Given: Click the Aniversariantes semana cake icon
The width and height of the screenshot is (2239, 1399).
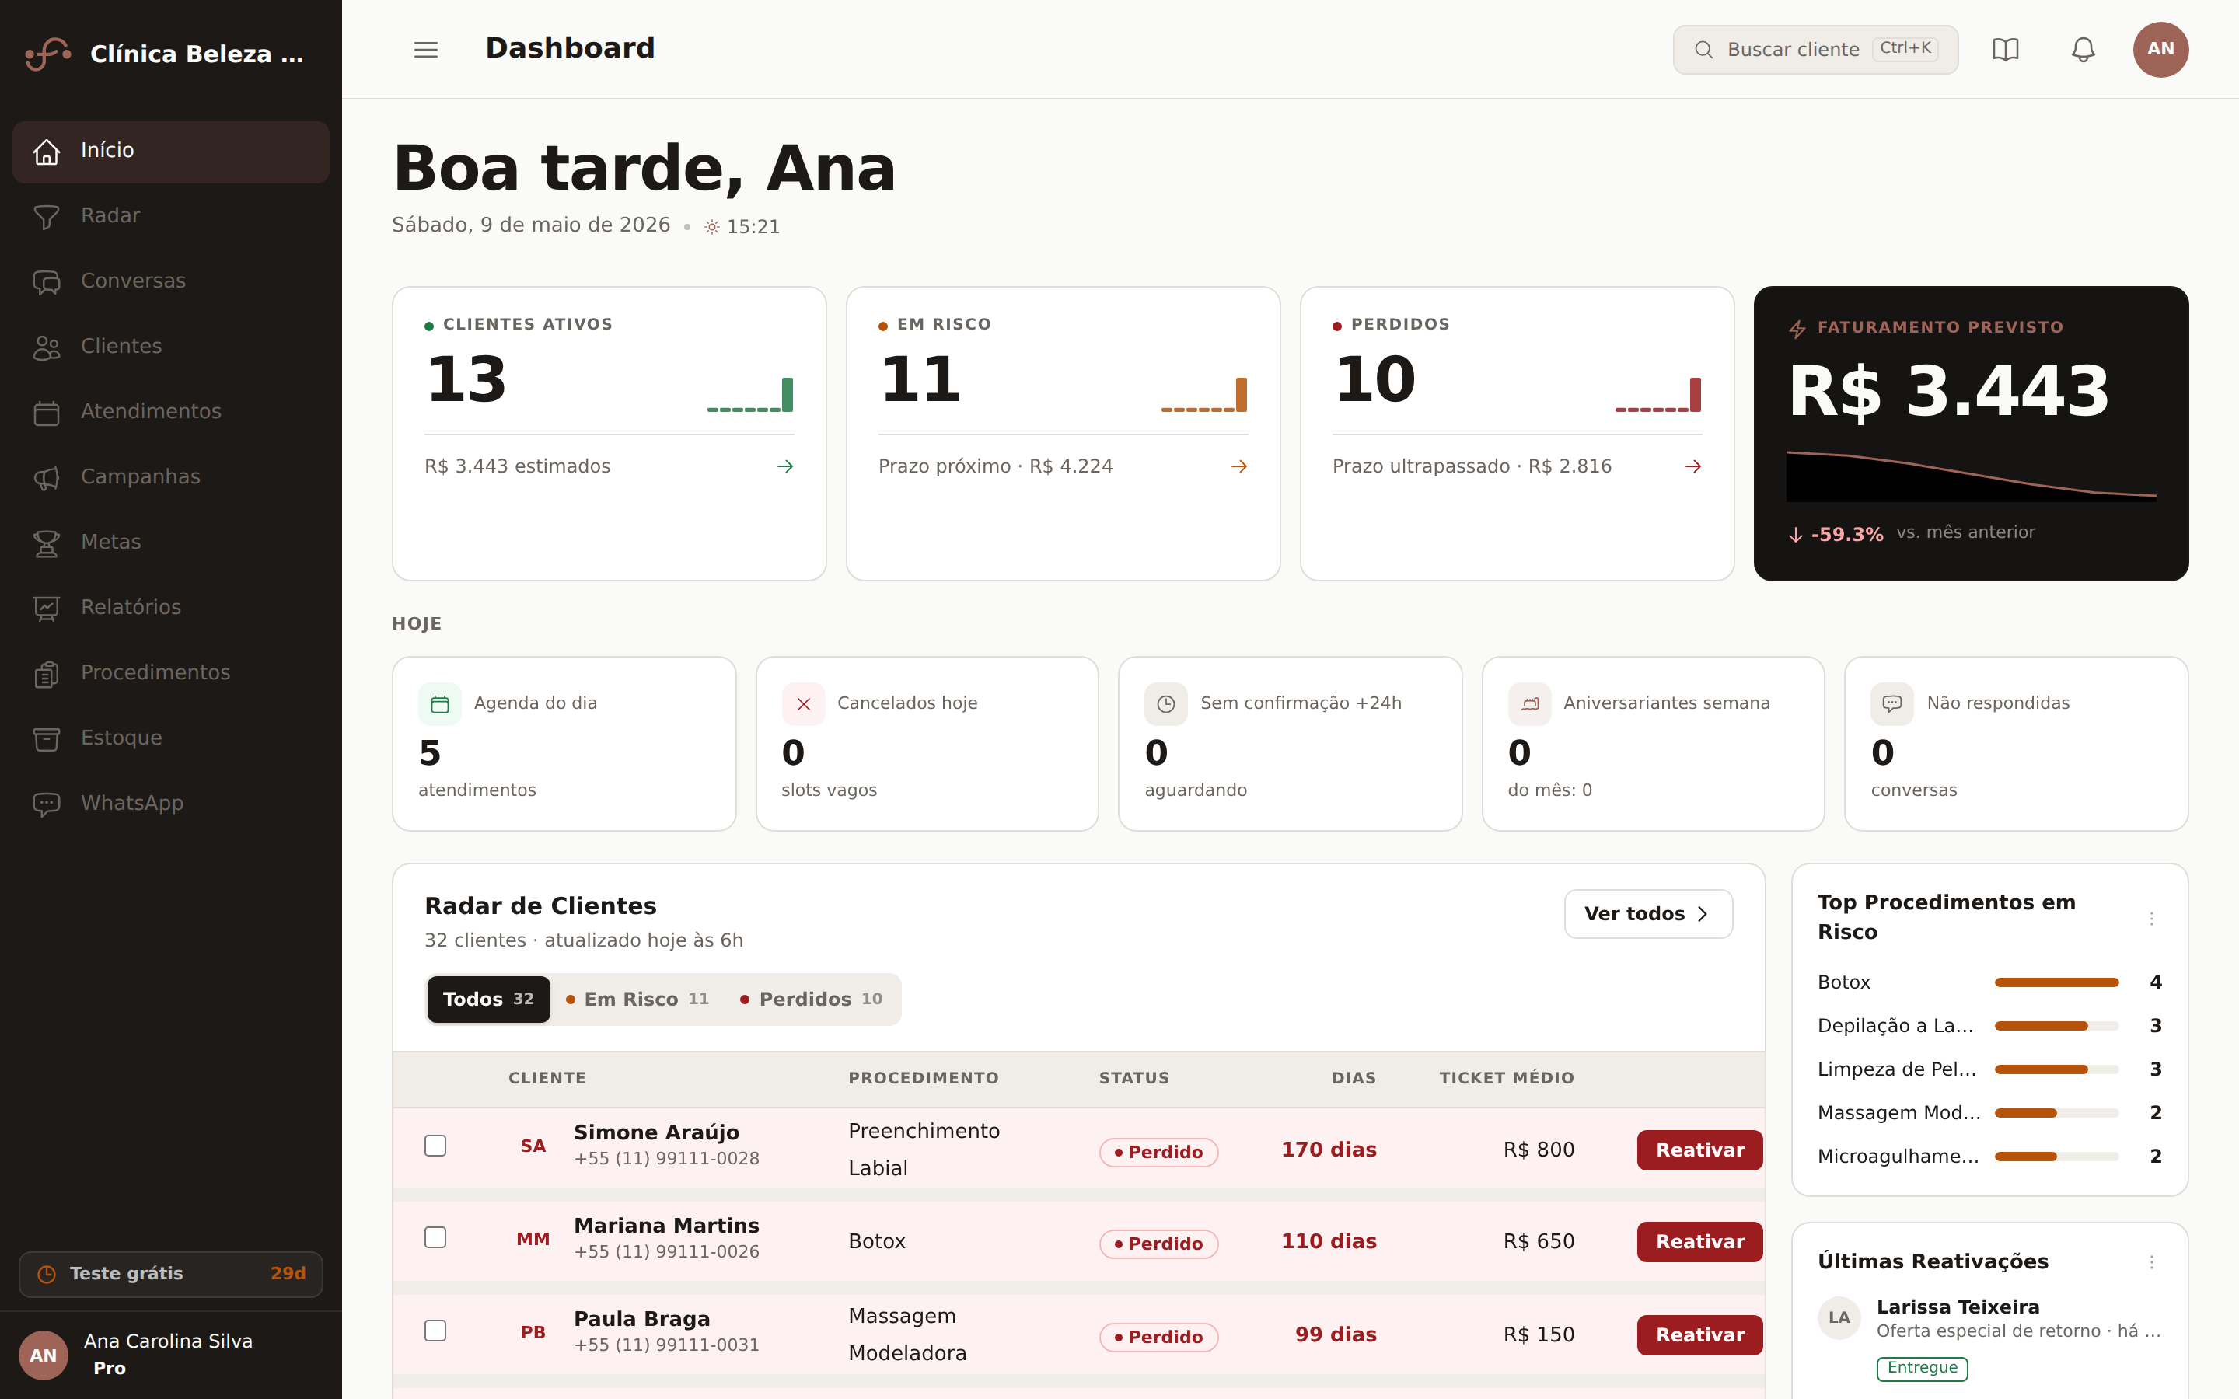Looking at the screenshot, I should [x=1529, y=704].
